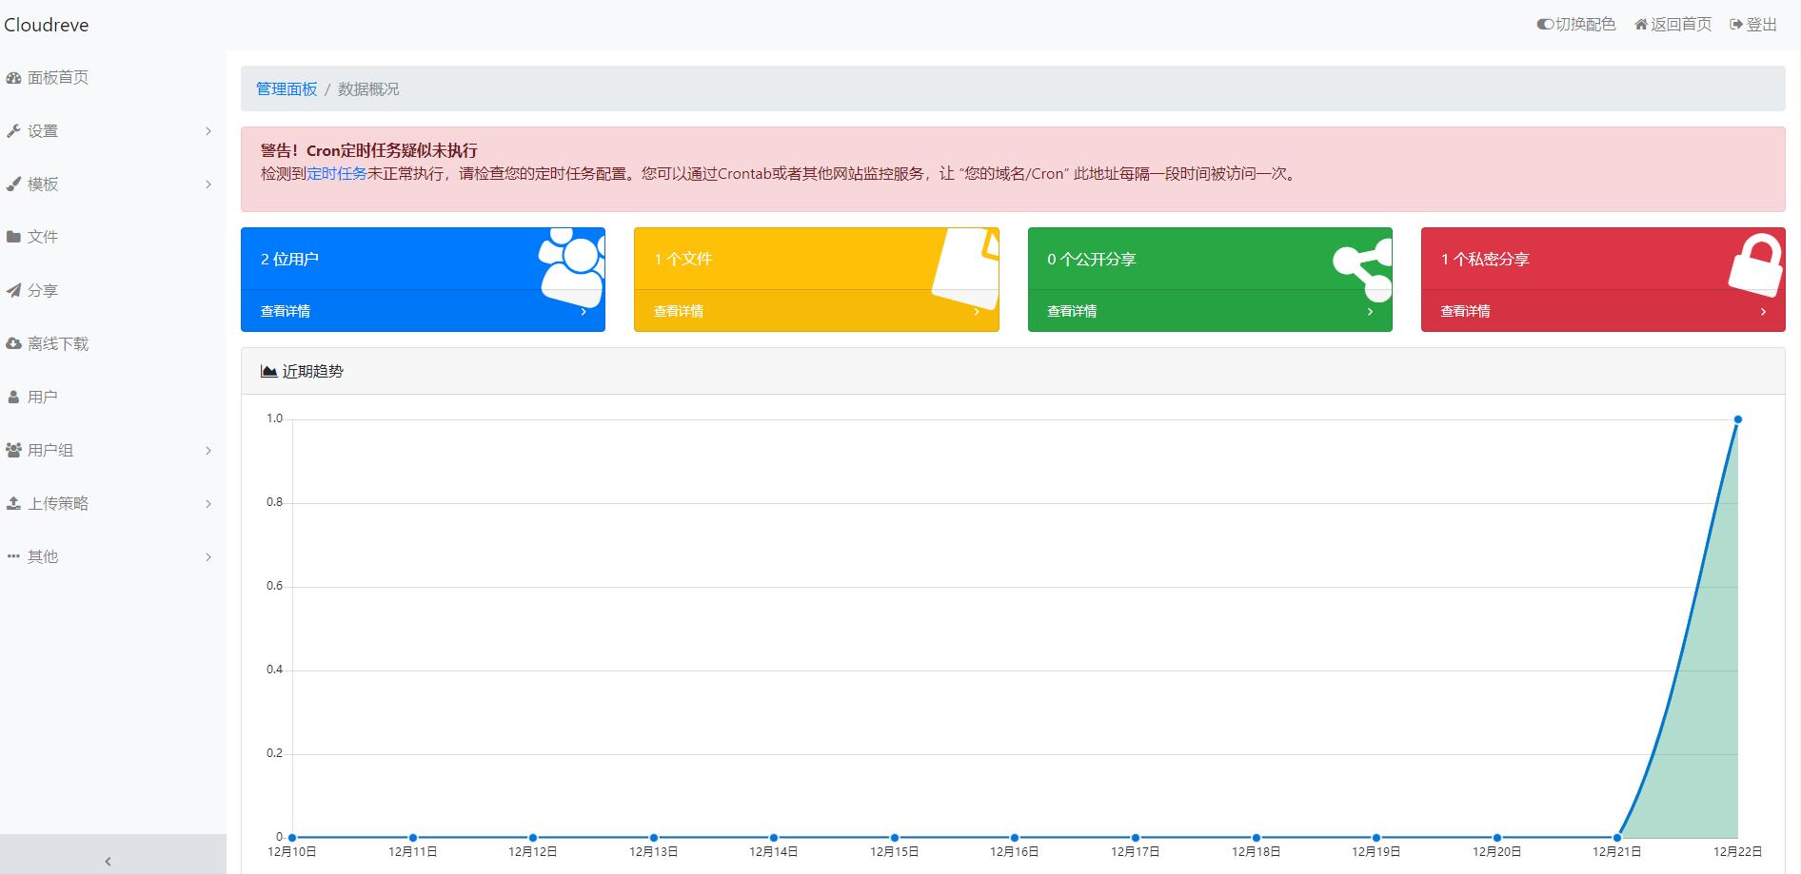This screenshot has width=1801, height=874.
Task: Click 查看详情 on the 1 个文件 card
Action: tap(677, 311)
